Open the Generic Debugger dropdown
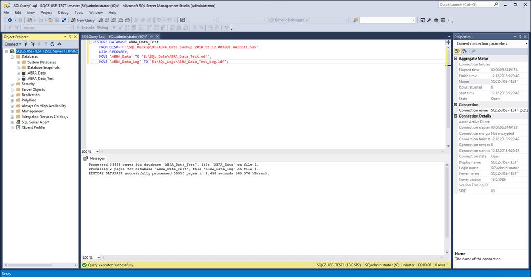The width and height of the screenshot is (531, 277). pos(306,20)
